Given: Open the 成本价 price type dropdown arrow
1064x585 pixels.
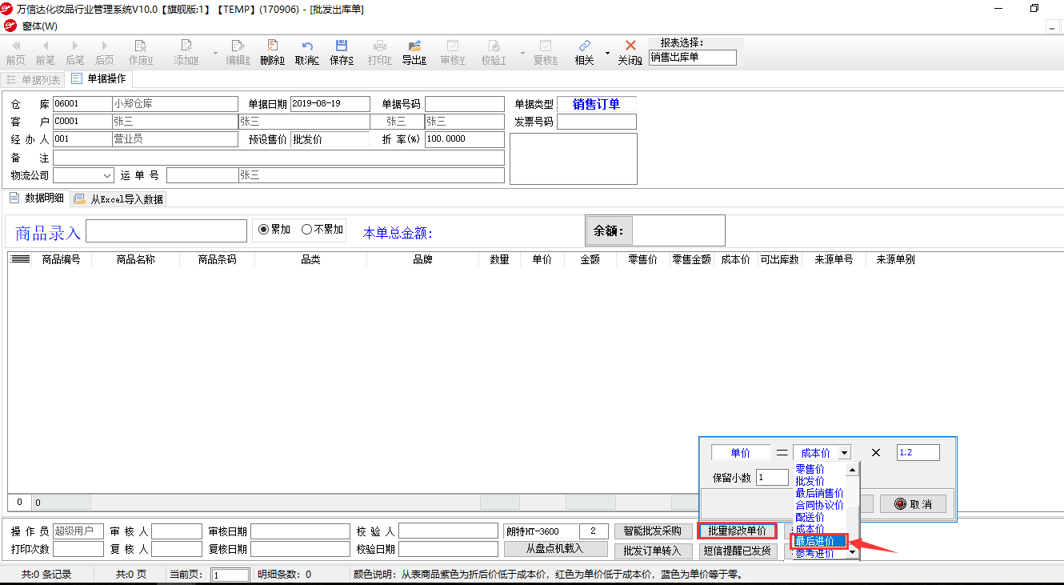Looking at the screenshot, I should coord(845,453).
